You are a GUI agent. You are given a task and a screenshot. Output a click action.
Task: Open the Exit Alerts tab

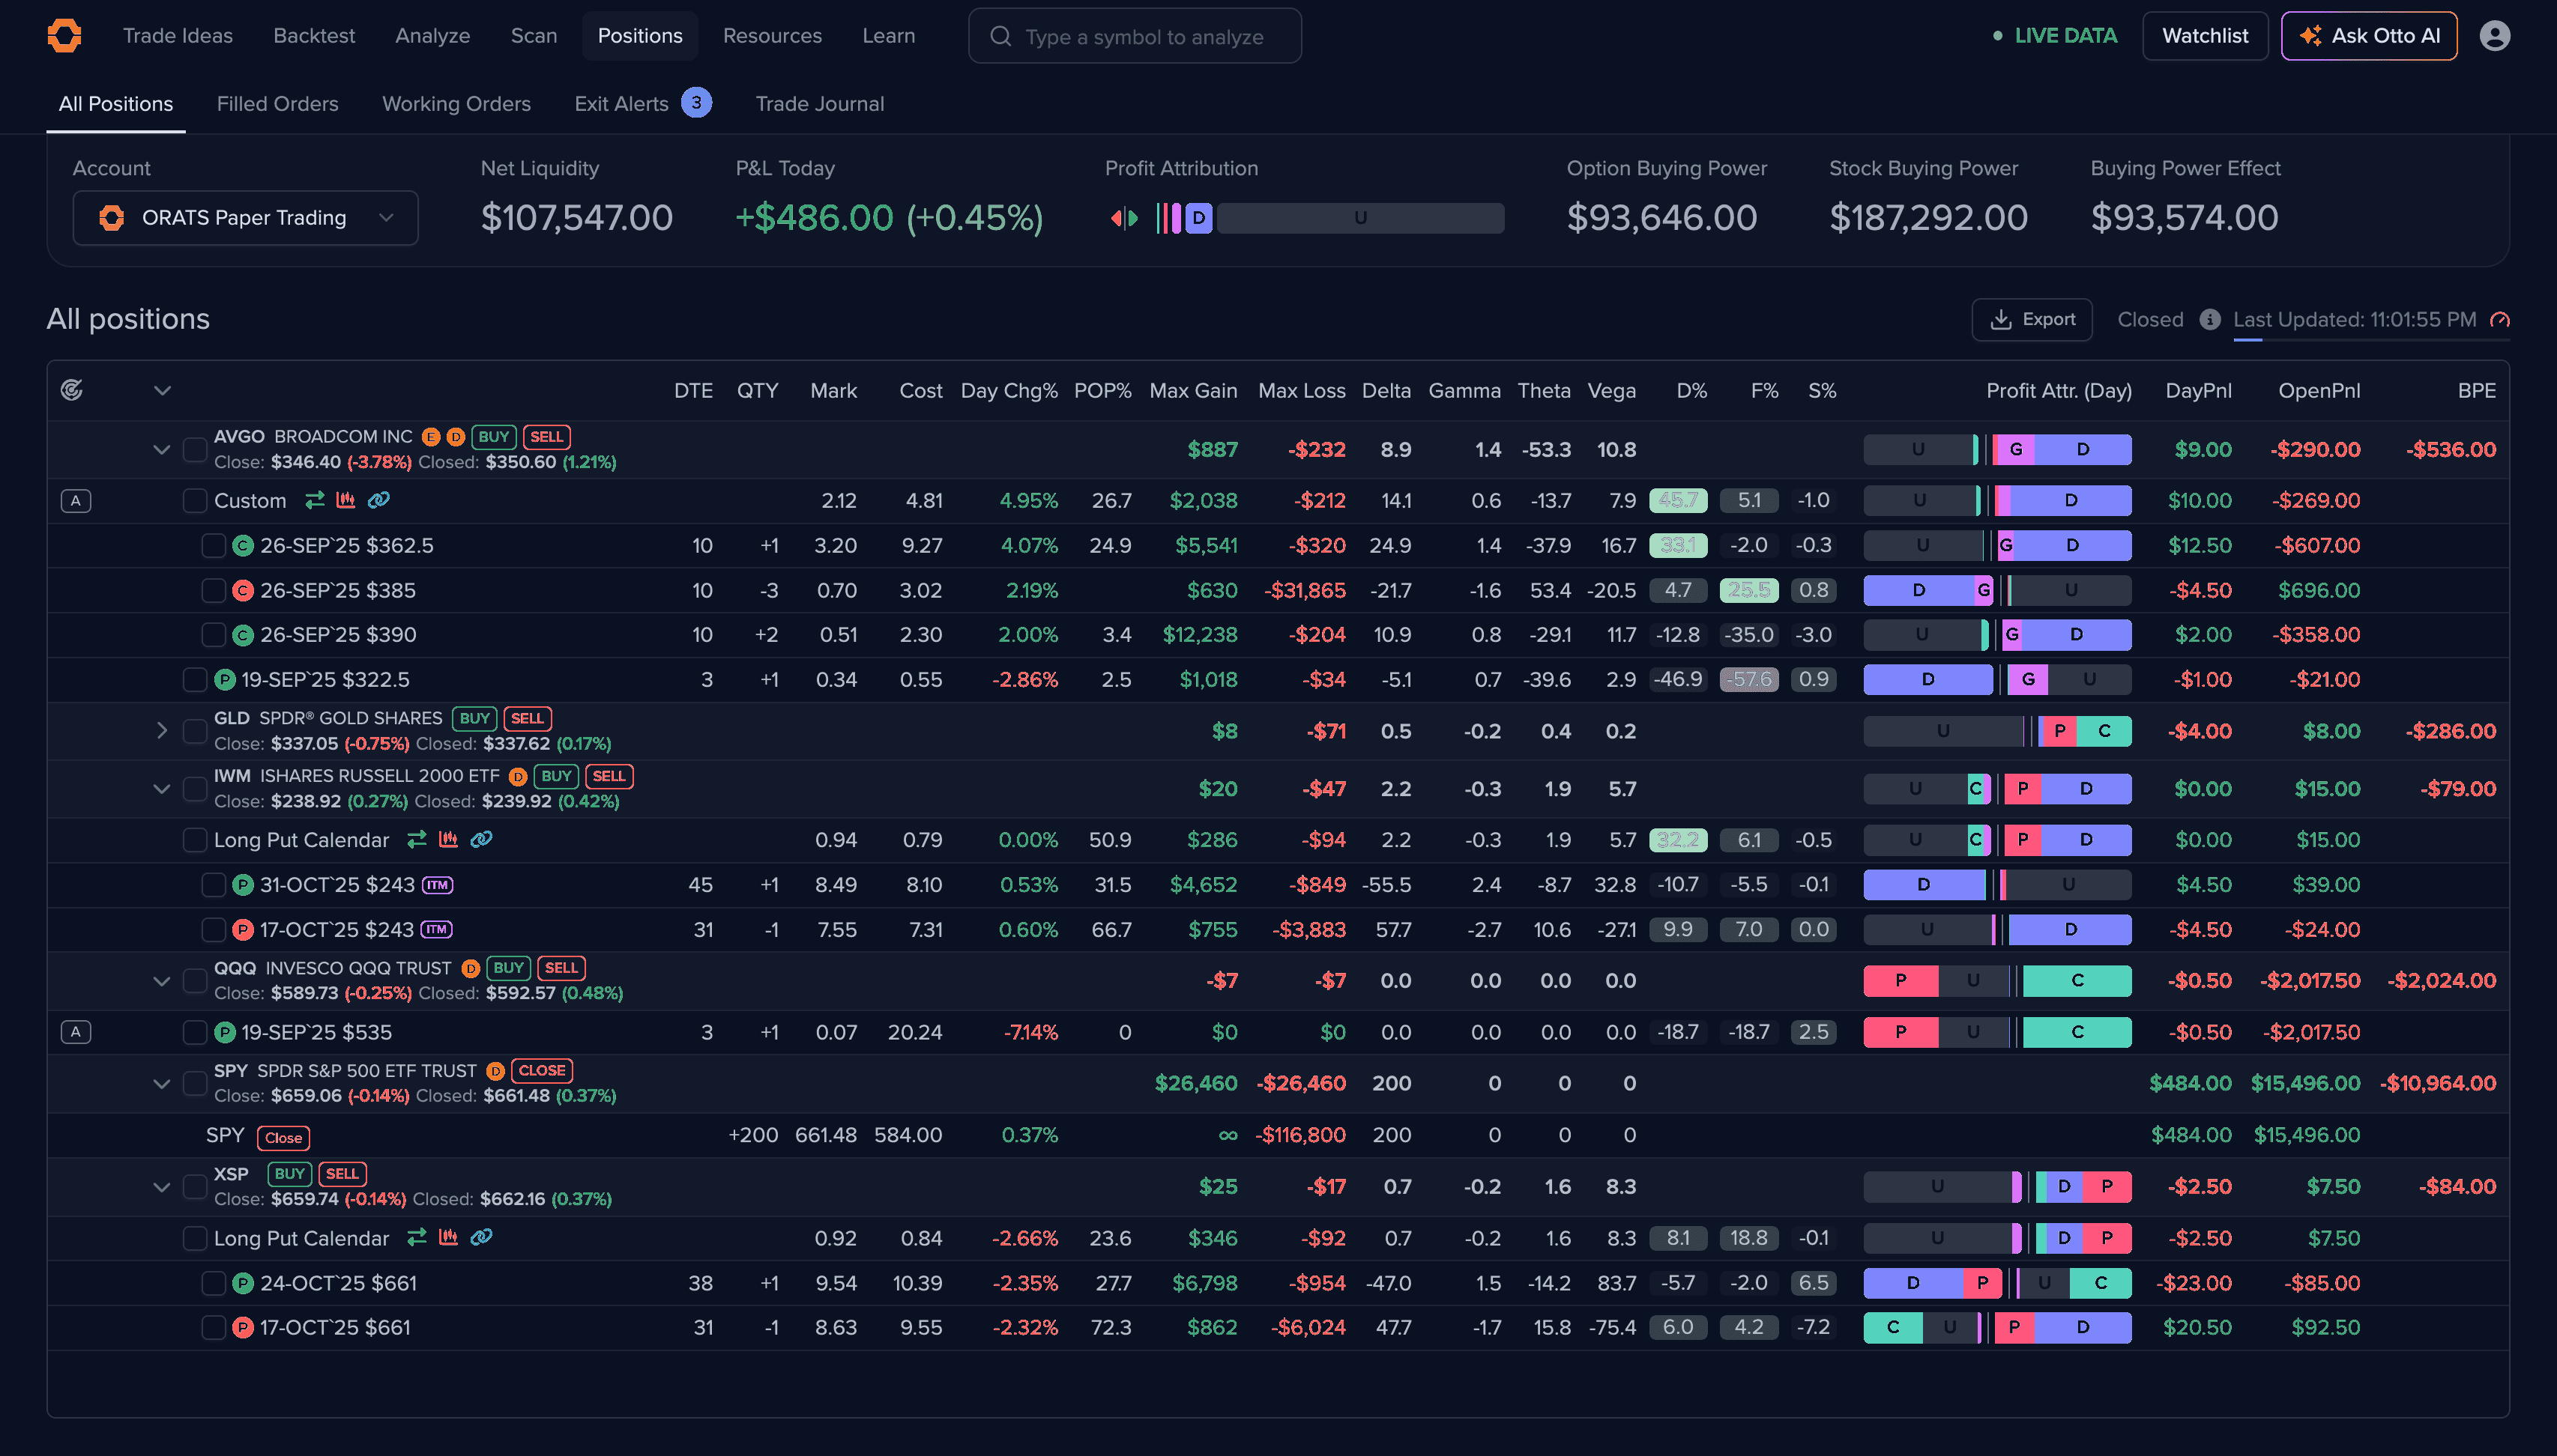(642, 104)
